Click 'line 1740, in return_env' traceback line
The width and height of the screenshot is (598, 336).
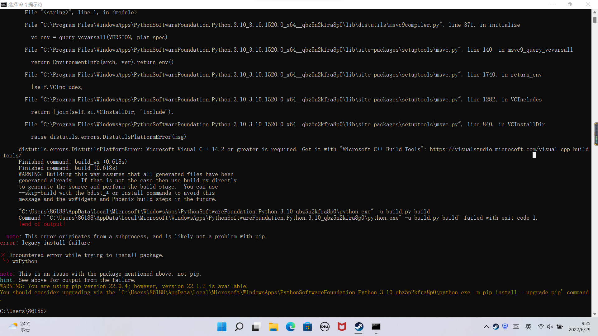tap(283, 75)
